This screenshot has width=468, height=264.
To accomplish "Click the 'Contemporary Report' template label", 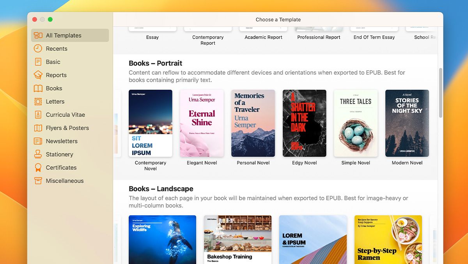I will (x=208, y=40).
